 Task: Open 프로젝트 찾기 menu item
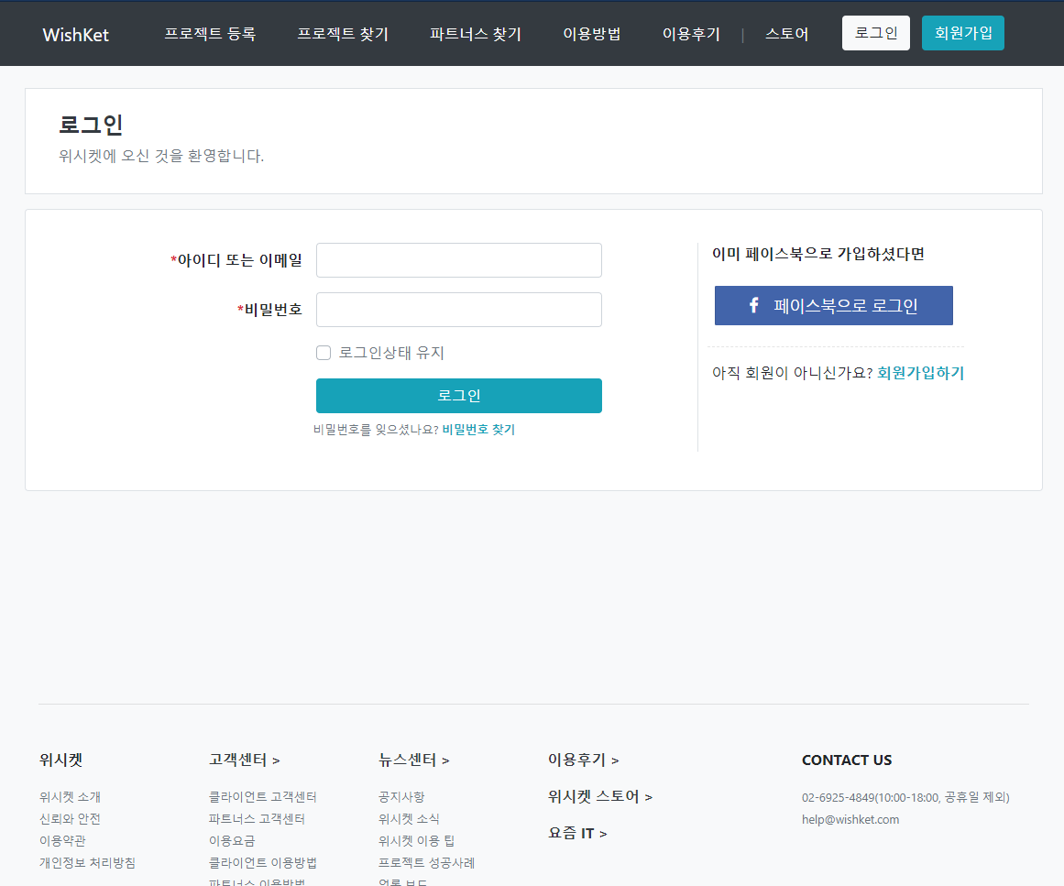tap(343, 34)
